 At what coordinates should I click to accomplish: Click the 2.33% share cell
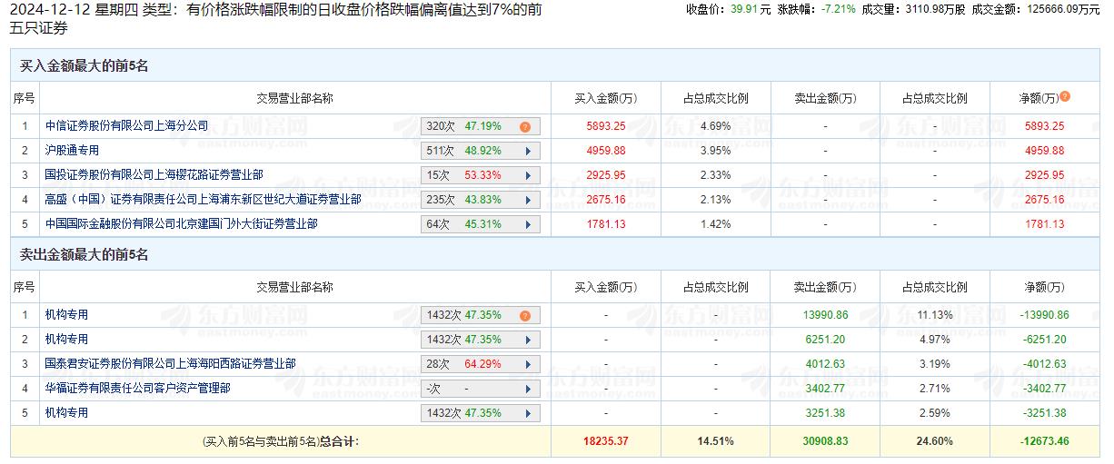pyautogui.click(x=716, y=175)
